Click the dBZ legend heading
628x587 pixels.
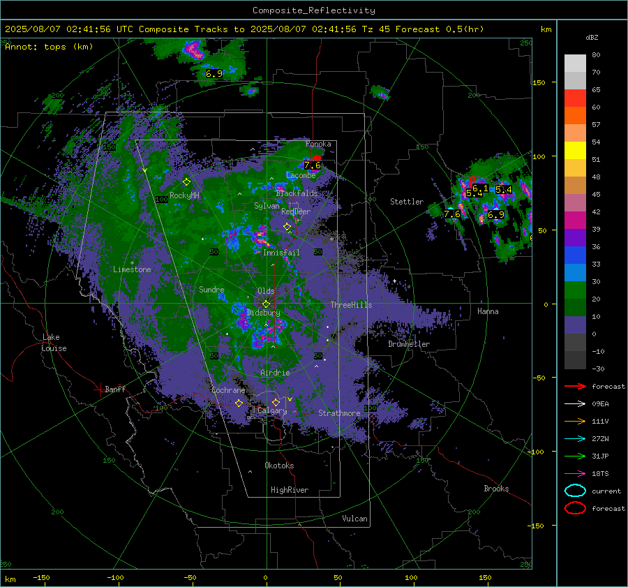click(592, 37)
